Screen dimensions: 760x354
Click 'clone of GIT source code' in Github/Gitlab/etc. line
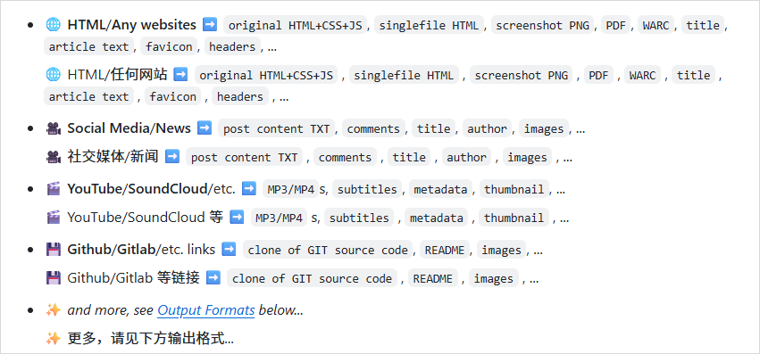click(x=328, y=250)
